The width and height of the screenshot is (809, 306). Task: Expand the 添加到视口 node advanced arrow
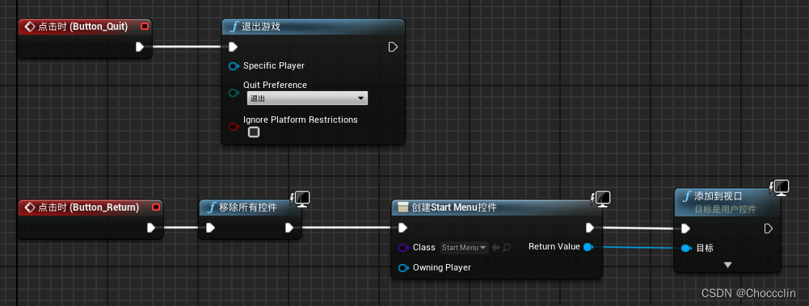tap(727, 265)
